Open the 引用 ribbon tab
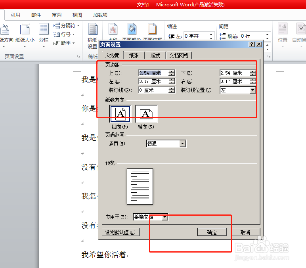This screenshot has height=268, width=306. click(15, 15)
